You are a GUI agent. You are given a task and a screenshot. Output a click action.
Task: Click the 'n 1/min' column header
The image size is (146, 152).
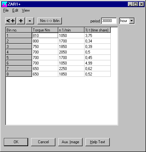71,30
